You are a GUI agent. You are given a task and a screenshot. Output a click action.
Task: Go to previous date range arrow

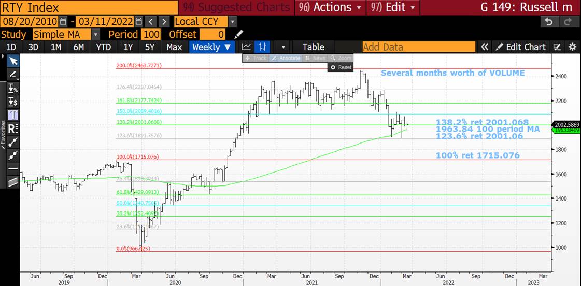150,21
